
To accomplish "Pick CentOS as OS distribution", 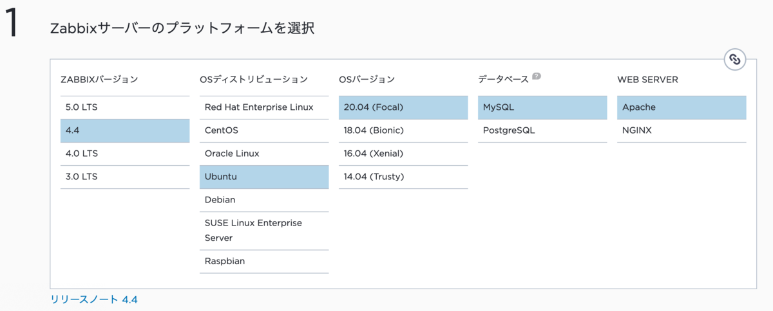I will click(x=264, y=130).
